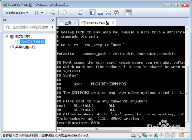Click the USB device status icon
This screenshot has height=140, width=192.
(156, 135)
